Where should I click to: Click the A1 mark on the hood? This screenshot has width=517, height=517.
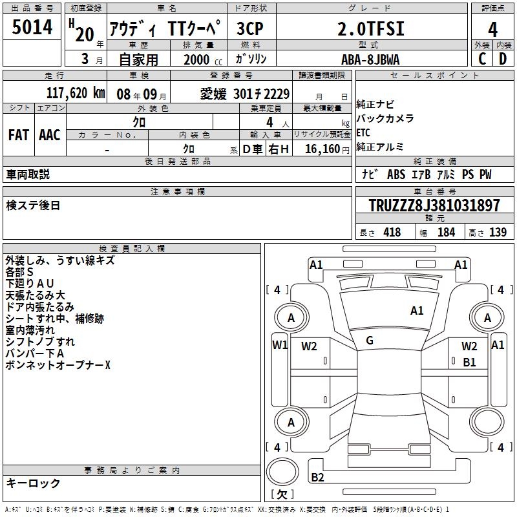click(417, 311)
